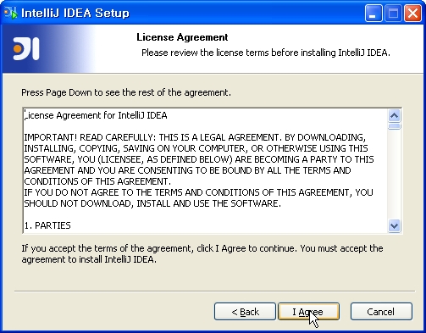Cancel the IntelliJ IDEA setup
The image size is (426, 333).
click(381, 312)
